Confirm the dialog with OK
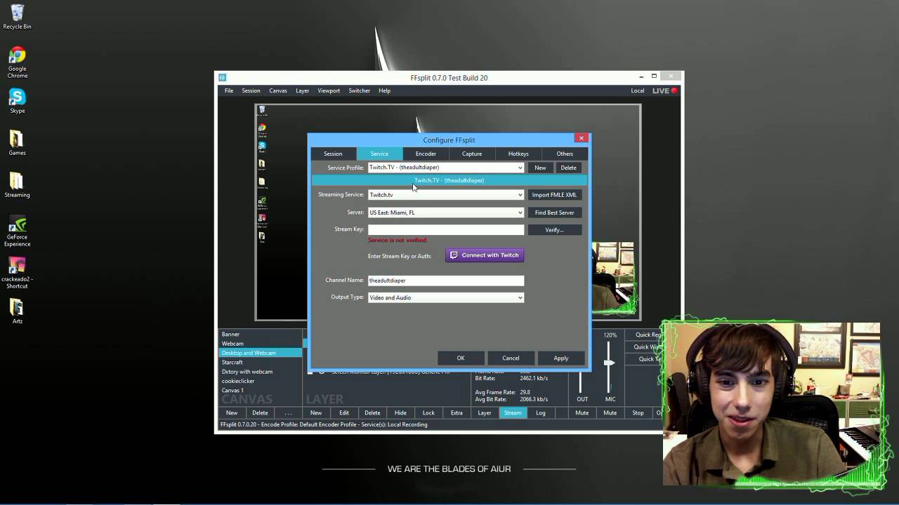 461,358
